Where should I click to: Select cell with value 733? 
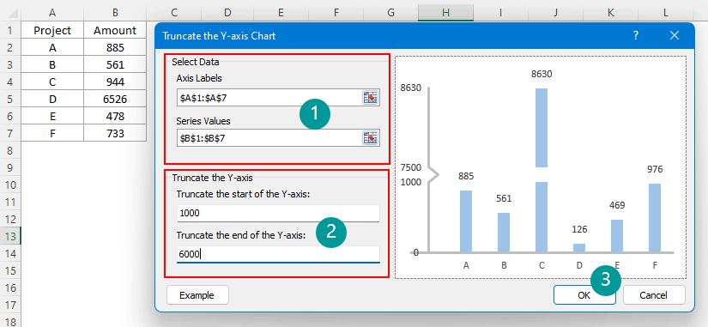(115, 133)
